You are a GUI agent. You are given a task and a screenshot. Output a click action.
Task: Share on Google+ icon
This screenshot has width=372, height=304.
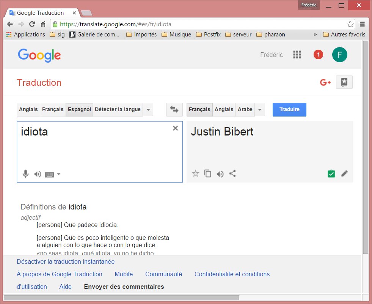click(325, 82)
